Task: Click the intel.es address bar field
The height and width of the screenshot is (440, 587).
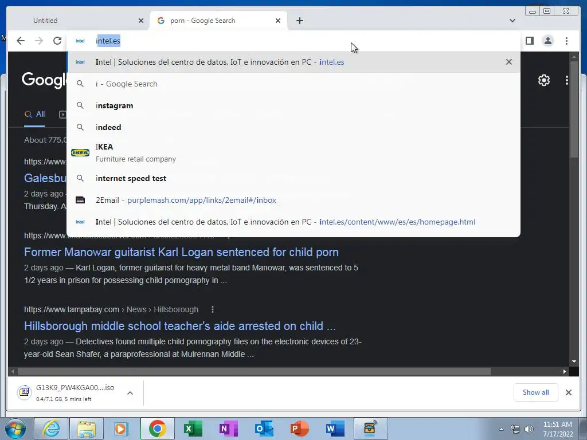Action: click(293, 41)
